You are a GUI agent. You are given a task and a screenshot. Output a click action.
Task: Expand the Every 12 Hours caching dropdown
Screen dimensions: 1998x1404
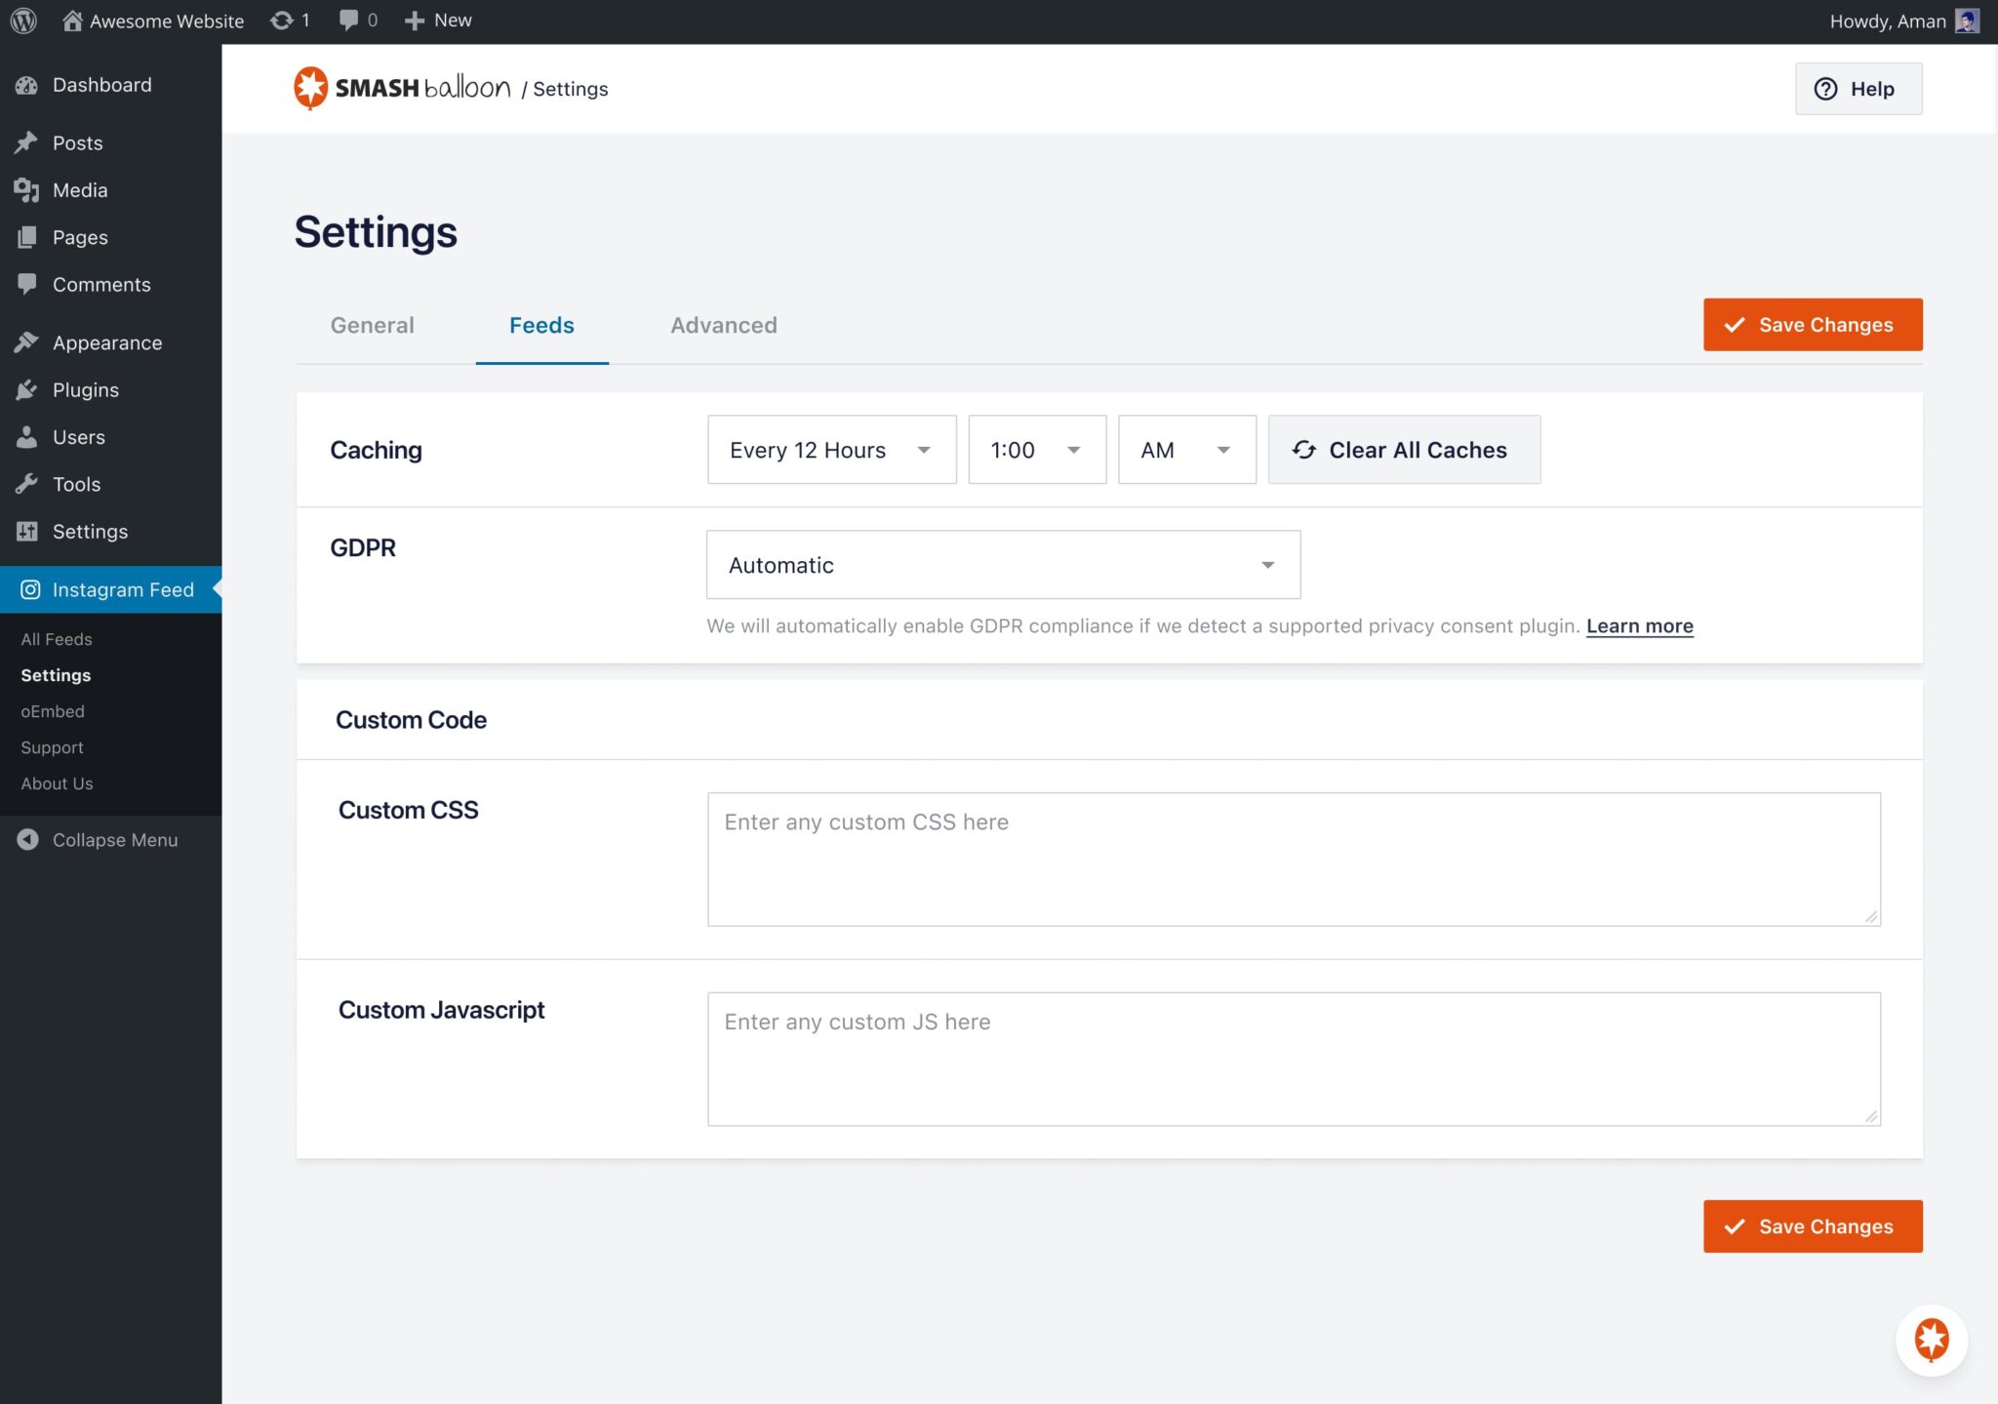(x=831, y=450)
